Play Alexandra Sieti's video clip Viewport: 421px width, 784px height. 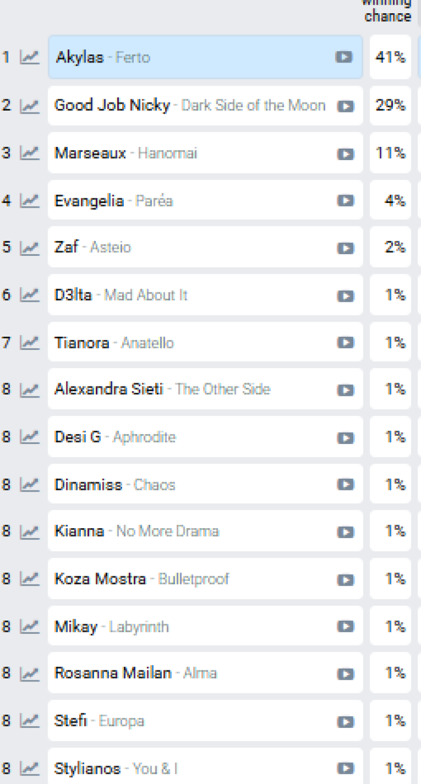tap(345, 389)
